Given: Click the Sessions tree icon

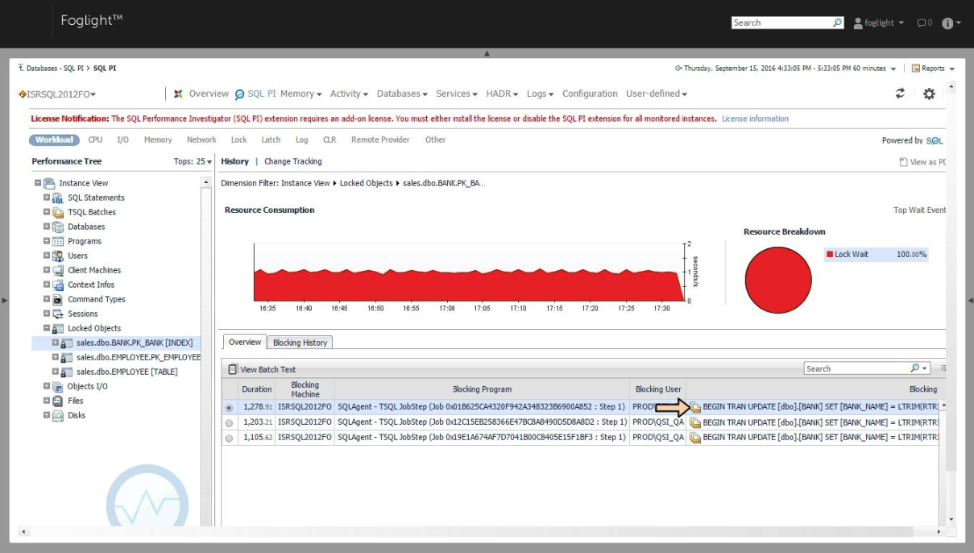Looking at the screenshot, I should pyautogui.click(x=58, y=314).
